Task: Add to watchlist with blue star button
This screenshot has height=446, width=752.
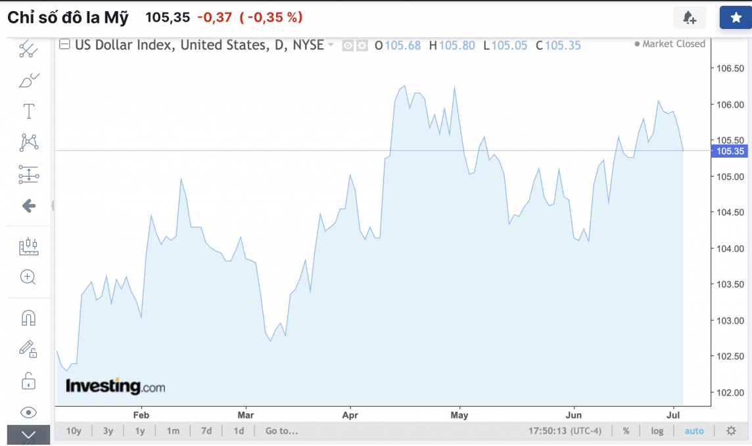Action: point(736,18)
